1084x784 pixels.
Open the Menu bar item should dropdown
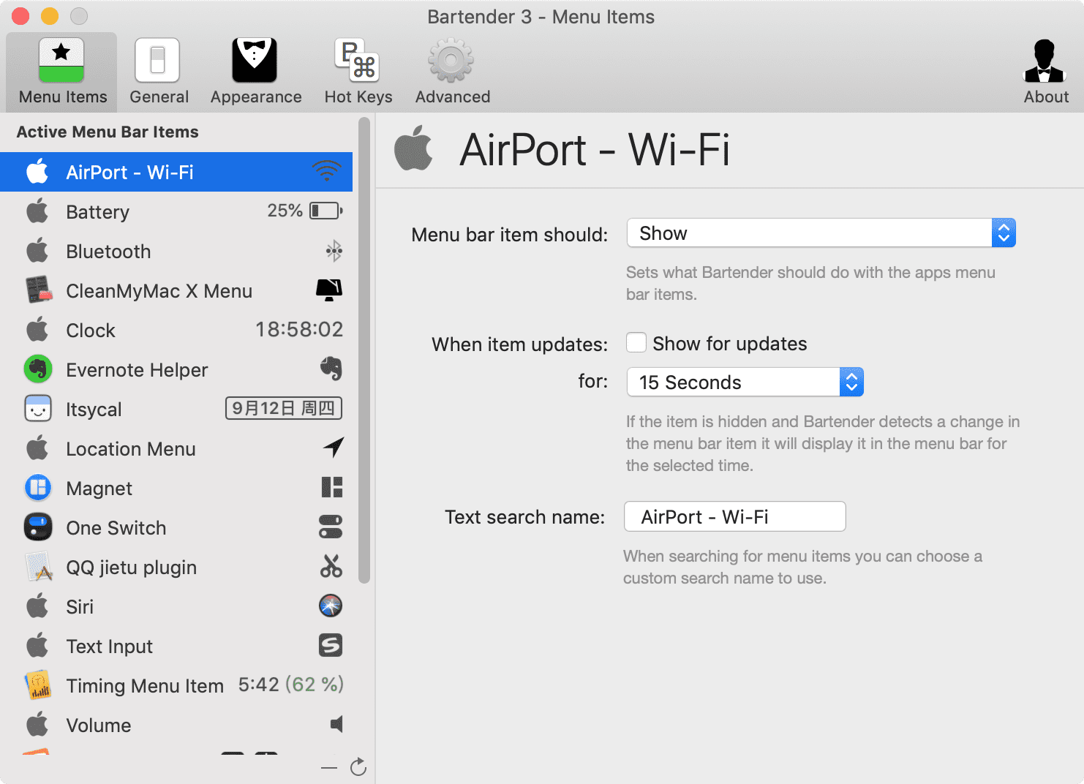821,233
